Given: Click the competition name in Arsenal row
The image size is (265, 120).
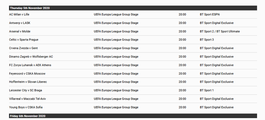Looking at the screenshot, I should [116, 31].
